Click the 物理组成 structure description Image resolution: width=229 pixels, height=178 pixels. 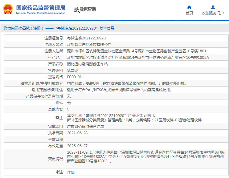point(127,83)
